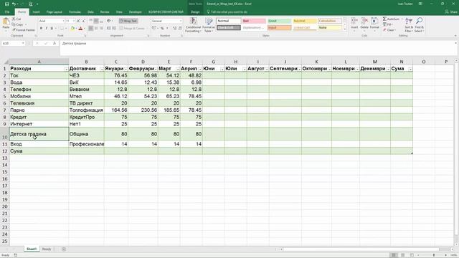Click the red Font Color button

coord(80,29)
